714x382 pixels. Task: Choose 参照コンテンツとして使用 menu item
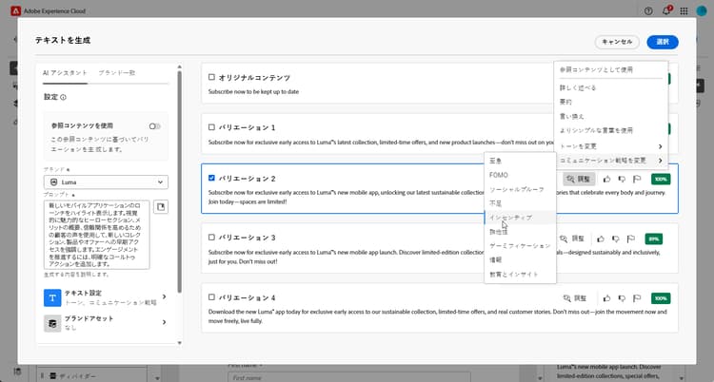click(610, 69)
